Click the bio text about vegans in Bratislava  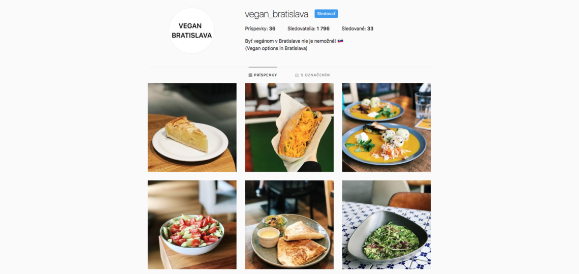(x=290, y=41)
